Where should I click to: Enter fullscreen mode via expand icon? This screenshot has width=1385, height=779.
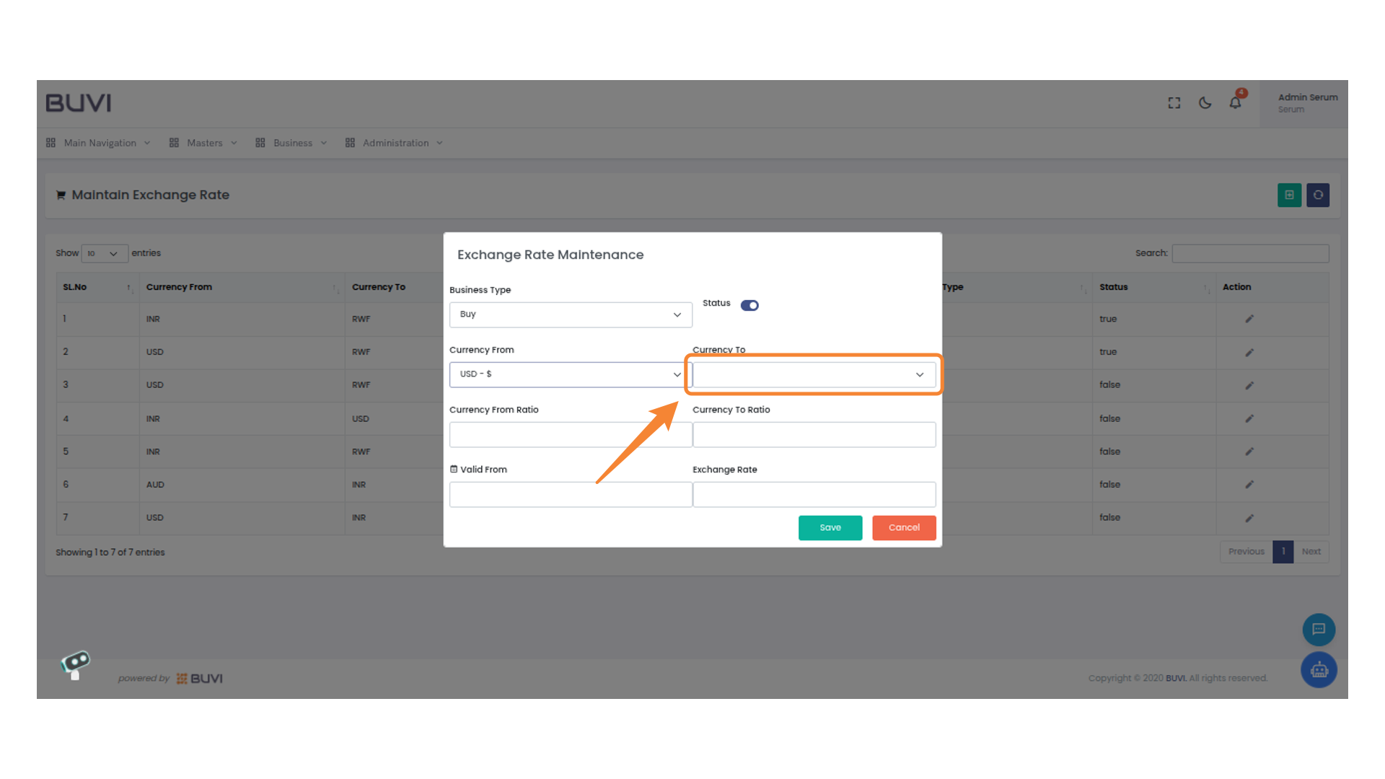1174,102
